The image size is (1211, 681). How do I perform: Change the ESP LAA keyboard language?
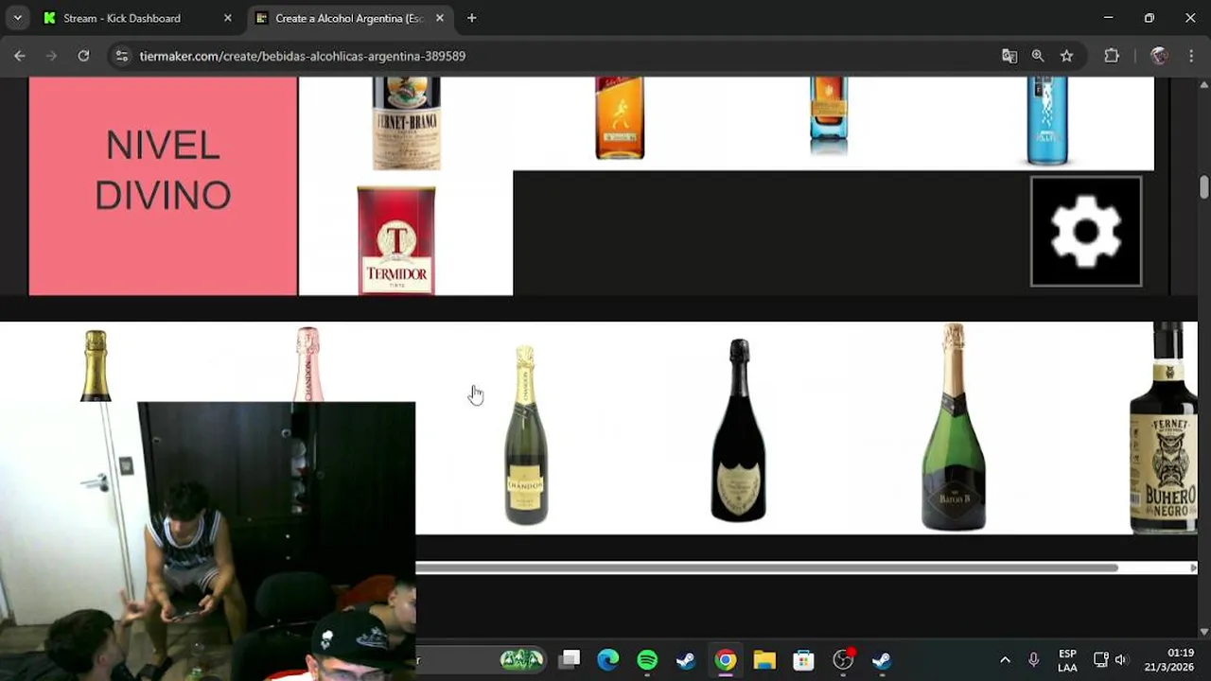1067,660
